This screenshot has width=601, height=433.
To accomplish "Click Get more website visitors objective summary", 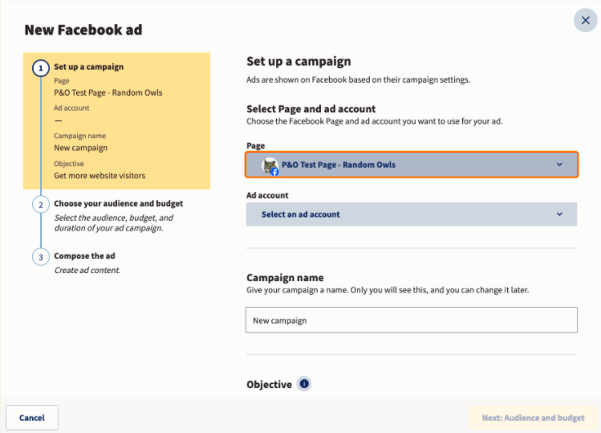I will coord(99,175).
